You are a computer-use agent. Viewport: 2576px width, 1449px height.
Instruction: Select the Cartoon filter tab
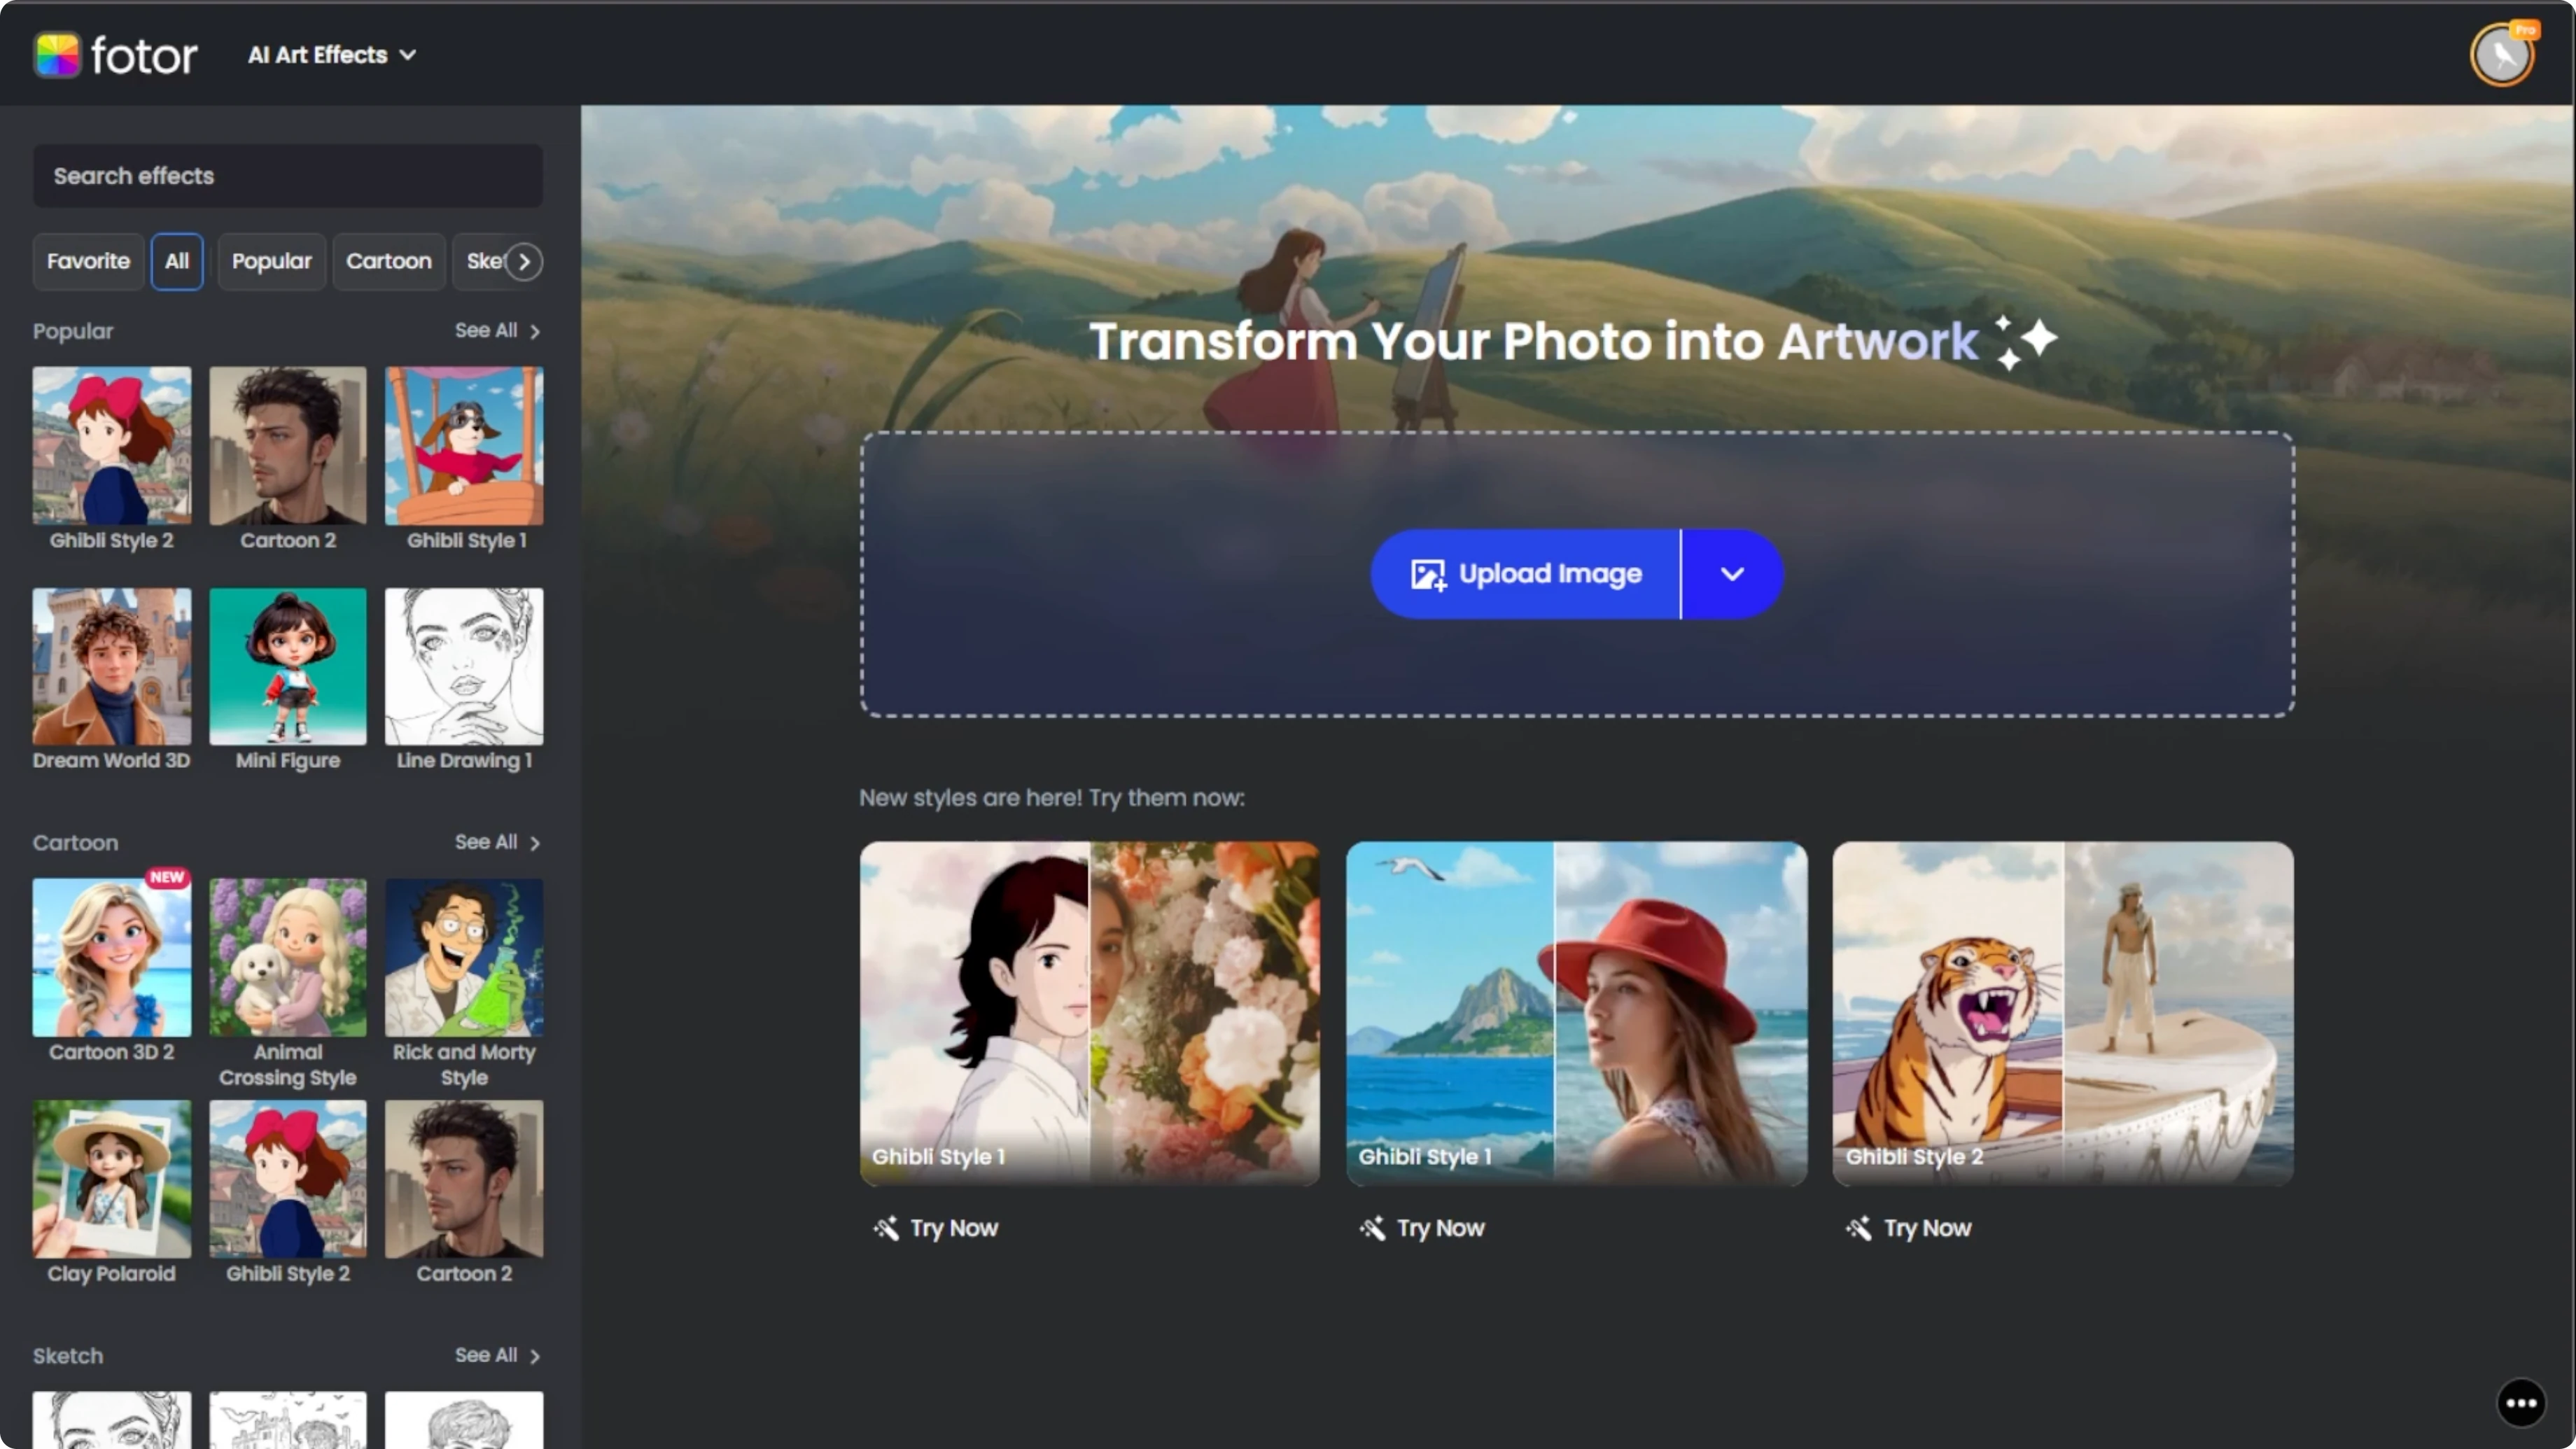[x=389, y=261]
